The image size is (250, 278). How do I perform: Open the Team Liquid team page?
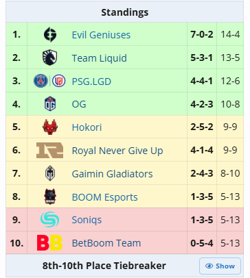coord(99,58)
